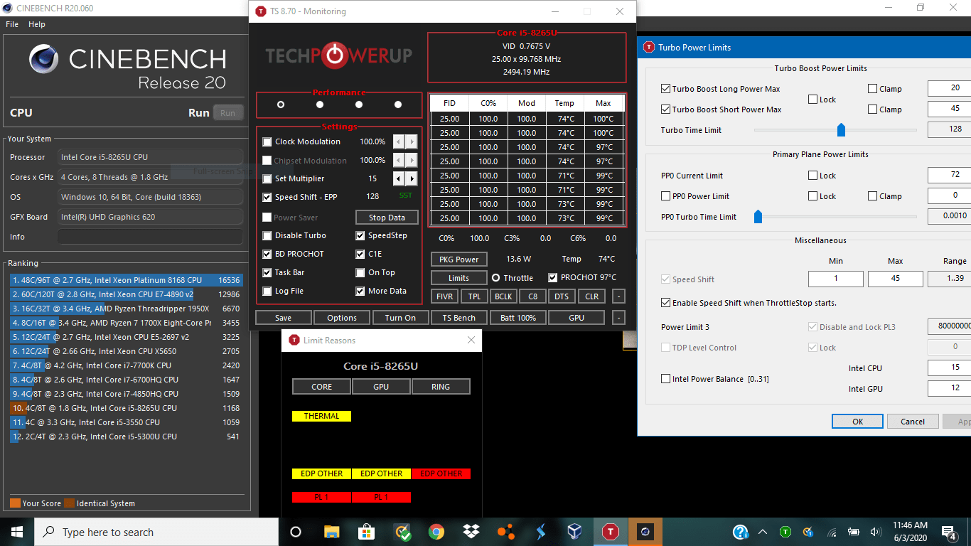Open the File menu in Cinebench
Screen dimensions: 971x546
point(11,23)
